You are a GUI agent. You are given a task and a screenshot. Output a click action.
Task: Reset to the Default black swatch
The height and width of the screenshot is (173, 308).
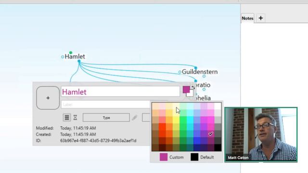[194, 157]
